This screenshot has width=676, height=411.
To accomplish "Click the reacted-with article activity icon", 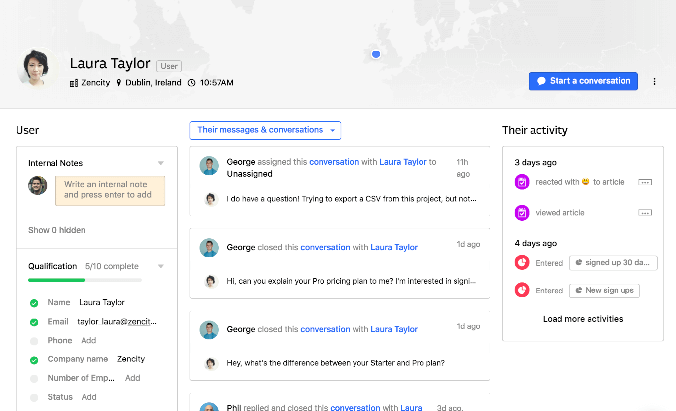I will pyautogui.click(x=522, y=182).
